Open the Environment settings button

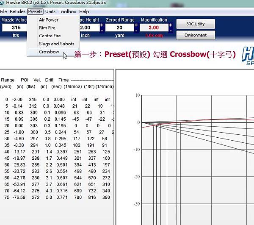pyautogui.click(x=196, y=35)
